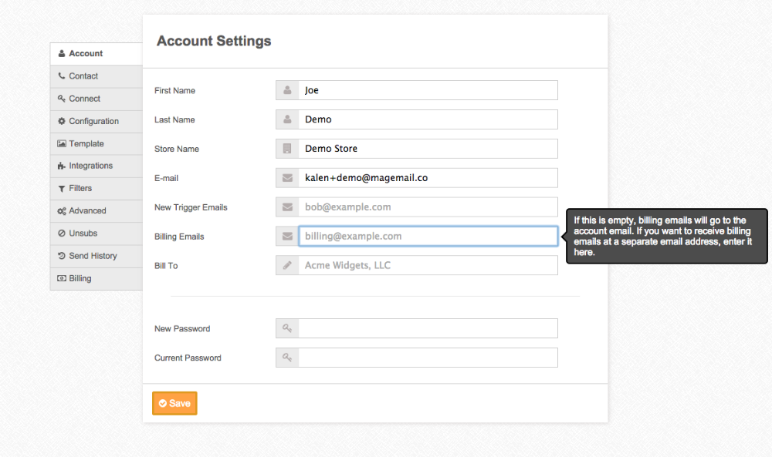Image resolution: width=772 pixels, height=457 pixels.
Task: Open the Filters tab
Action: click(x=80, y=188)
